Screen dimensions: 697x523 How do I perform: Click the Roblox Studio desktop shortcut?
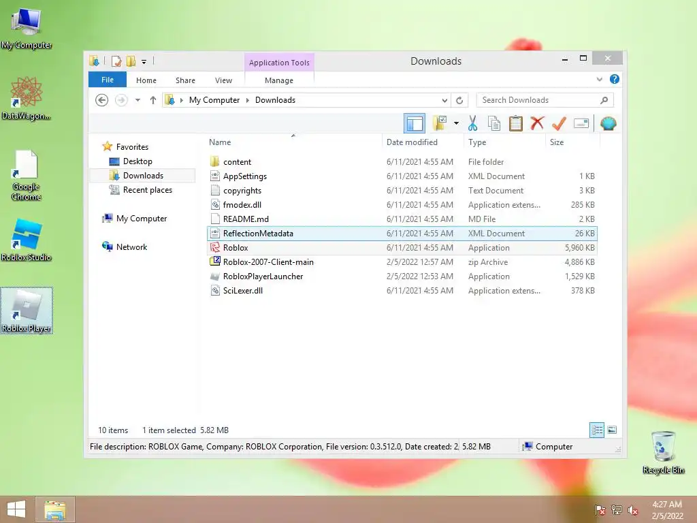pos(27,240)
